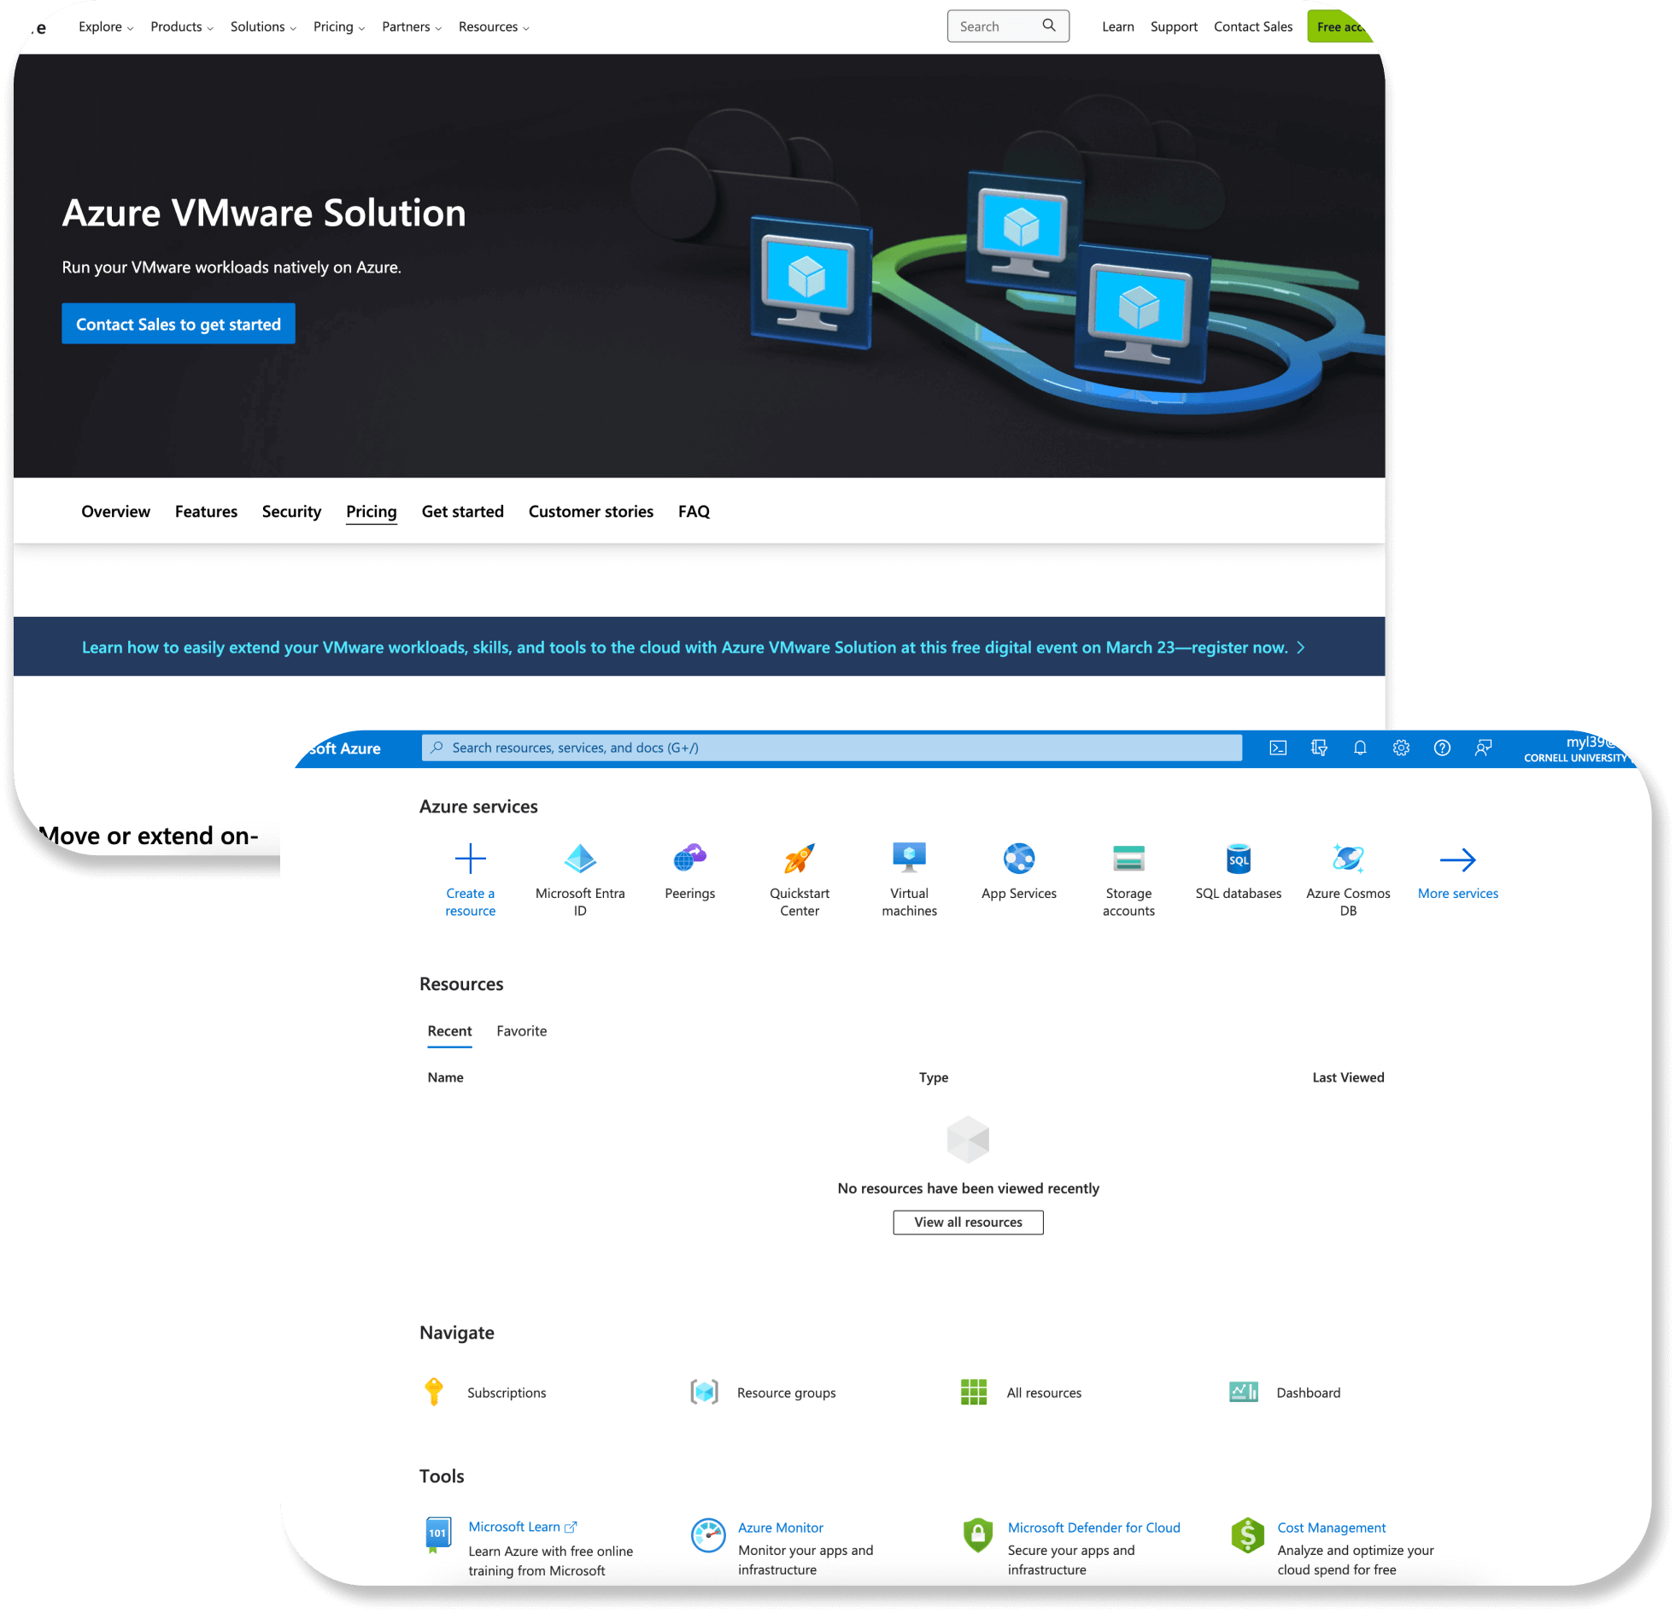
Task: Open Azure Cosmos DB service icon
Action: pyautogui.click(x=1348, y=858)
